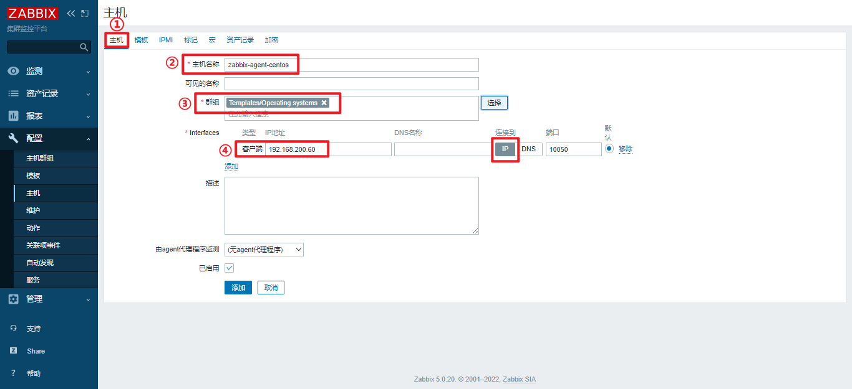Click the 选择 button for groups
The width and height of the screenshot is (852, 389).
click(x=494, y=103)
